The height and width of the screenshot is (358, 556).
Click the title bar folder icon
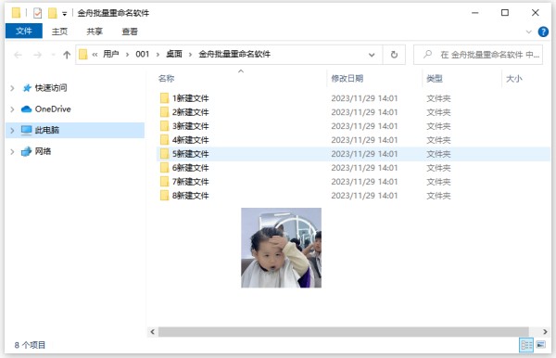[x=16, y=13]
